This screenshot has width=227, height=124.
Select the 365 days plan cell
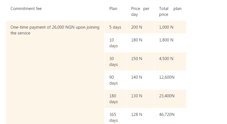(113, 117)
